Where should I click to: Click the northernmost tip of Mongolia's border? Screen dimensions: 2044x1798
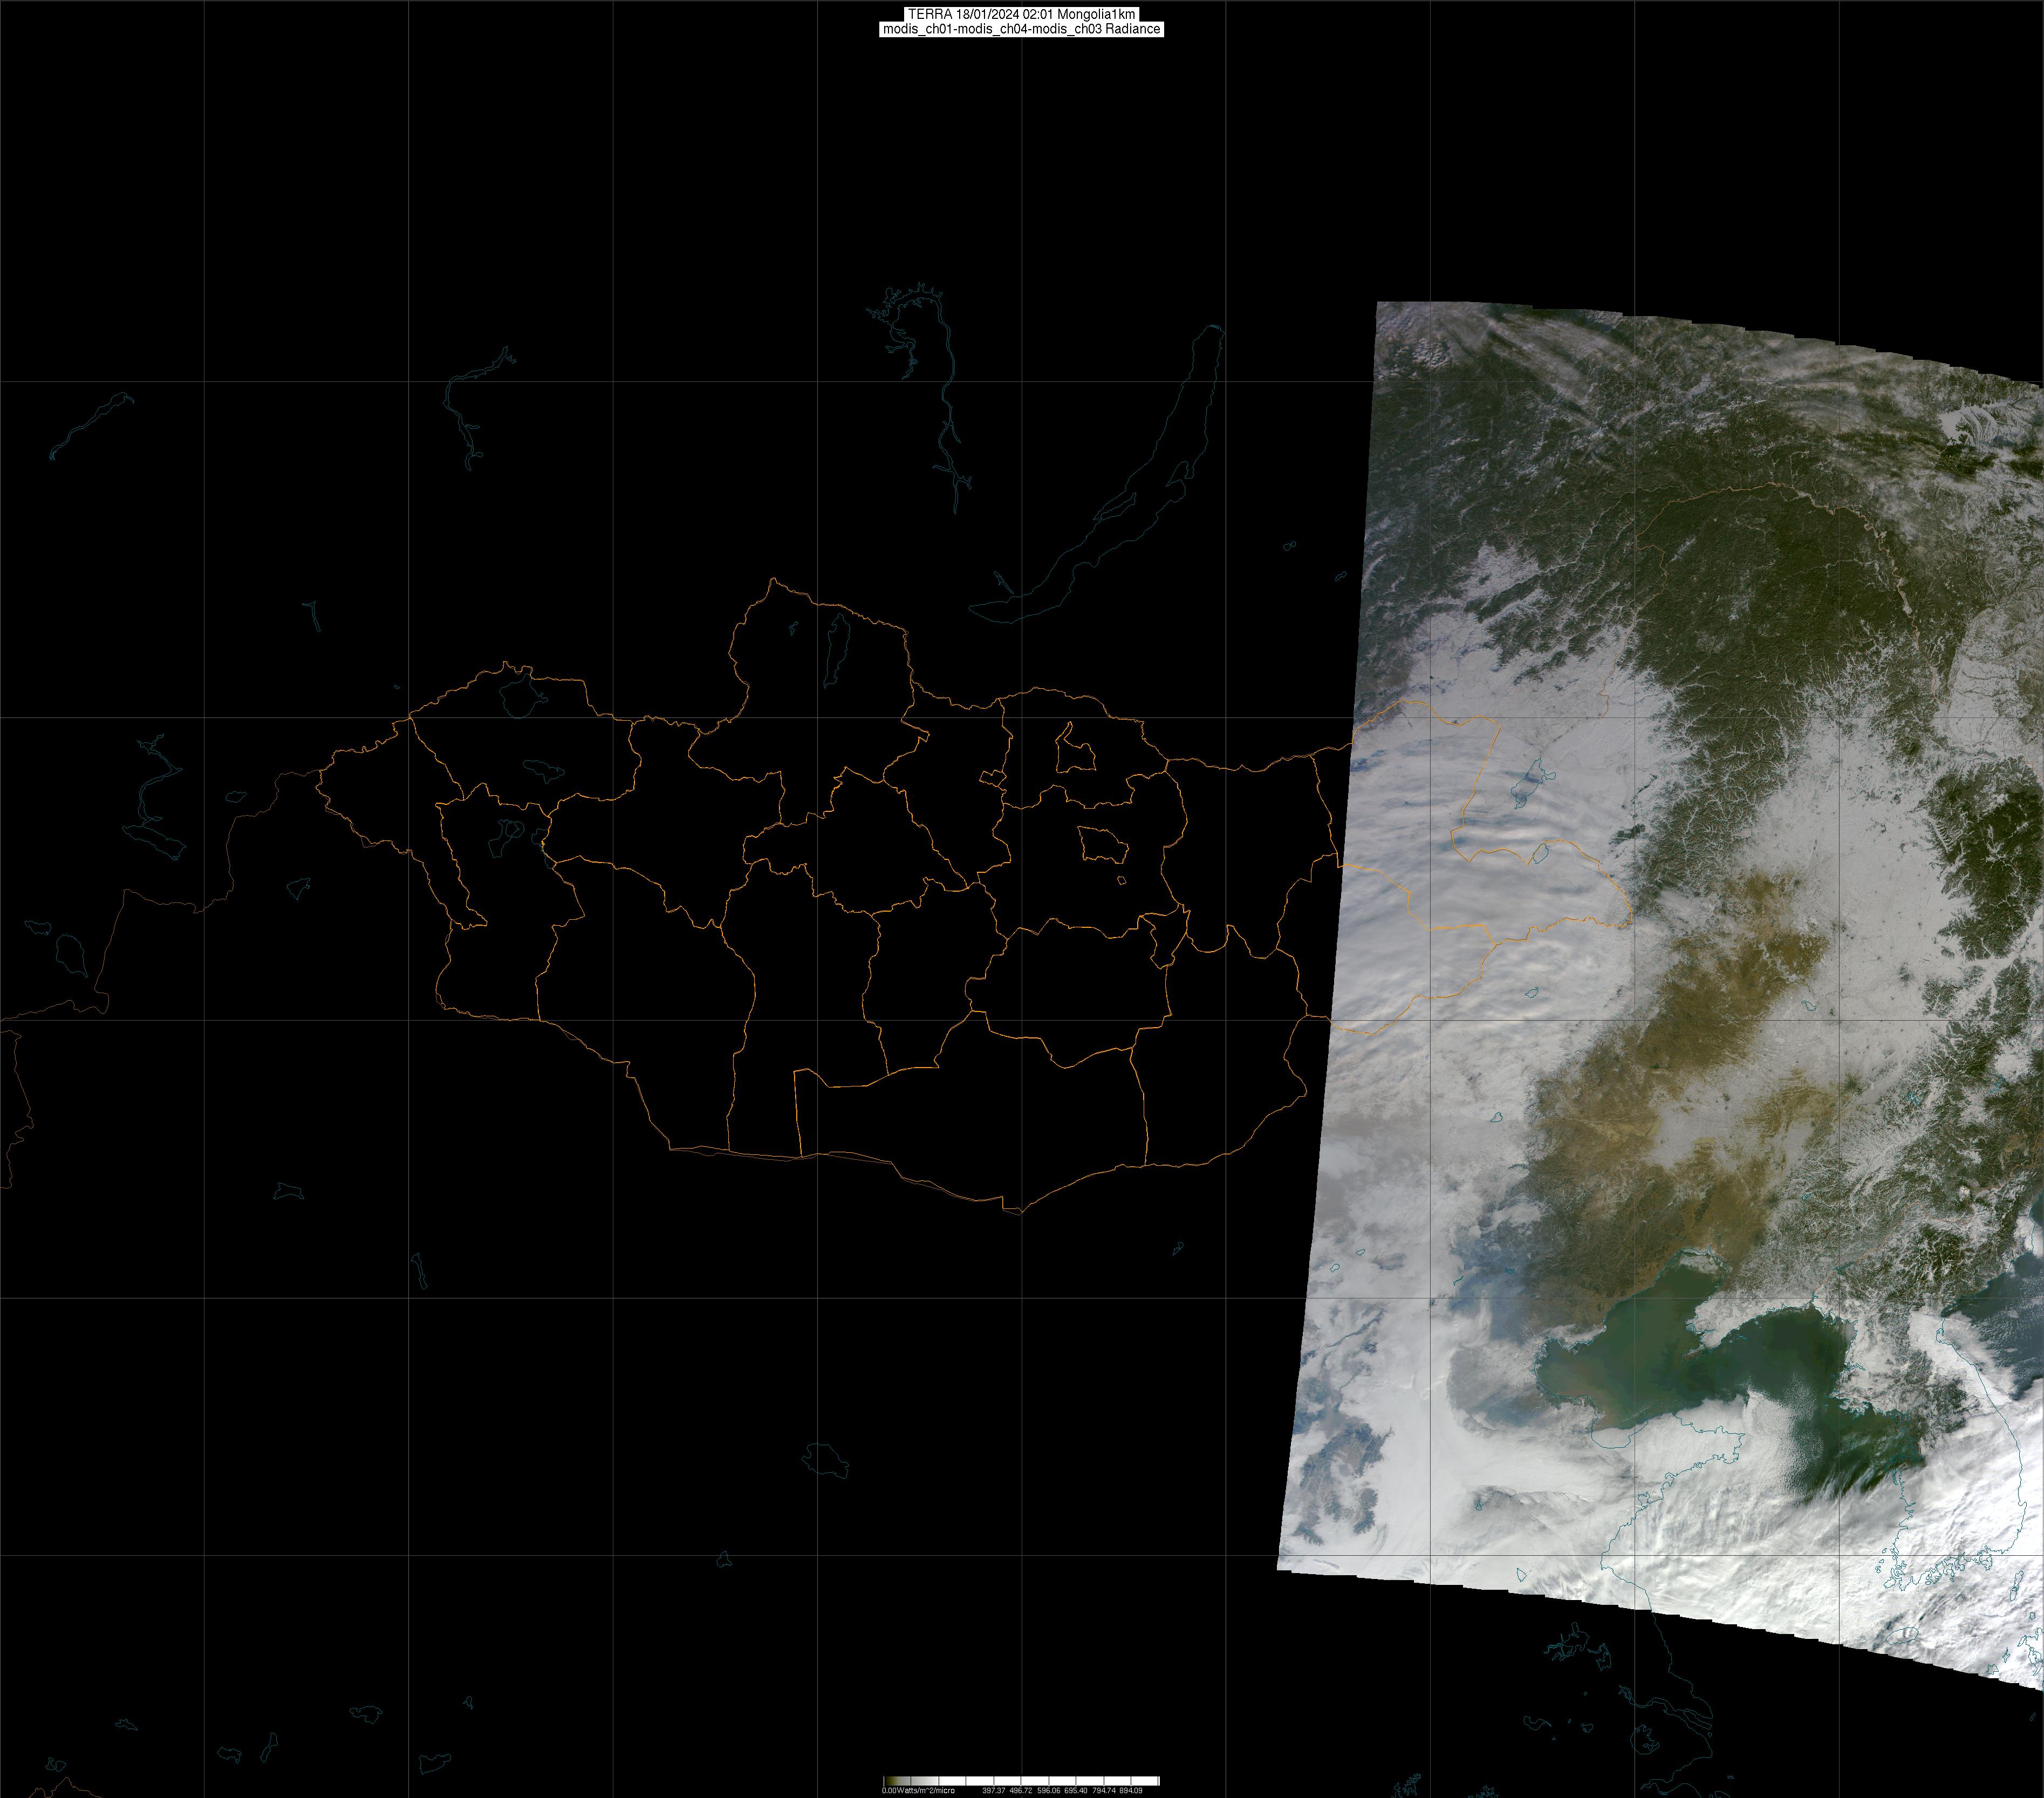click(773, 579)
